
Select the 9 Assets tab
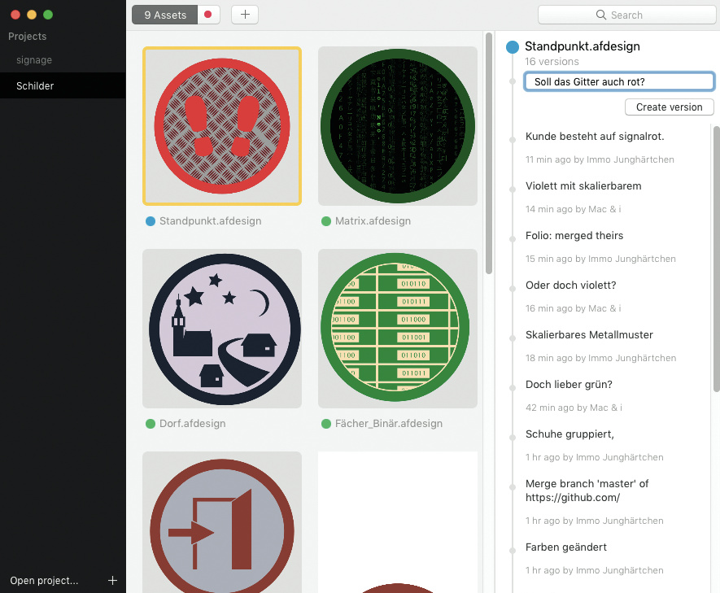165,15
